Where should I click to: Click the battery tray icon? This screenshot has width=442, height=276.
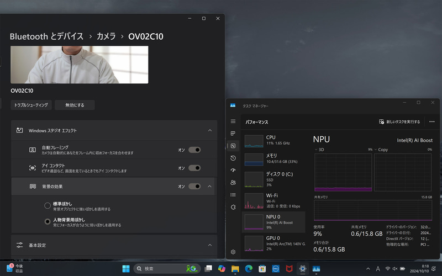click(403, 269)
